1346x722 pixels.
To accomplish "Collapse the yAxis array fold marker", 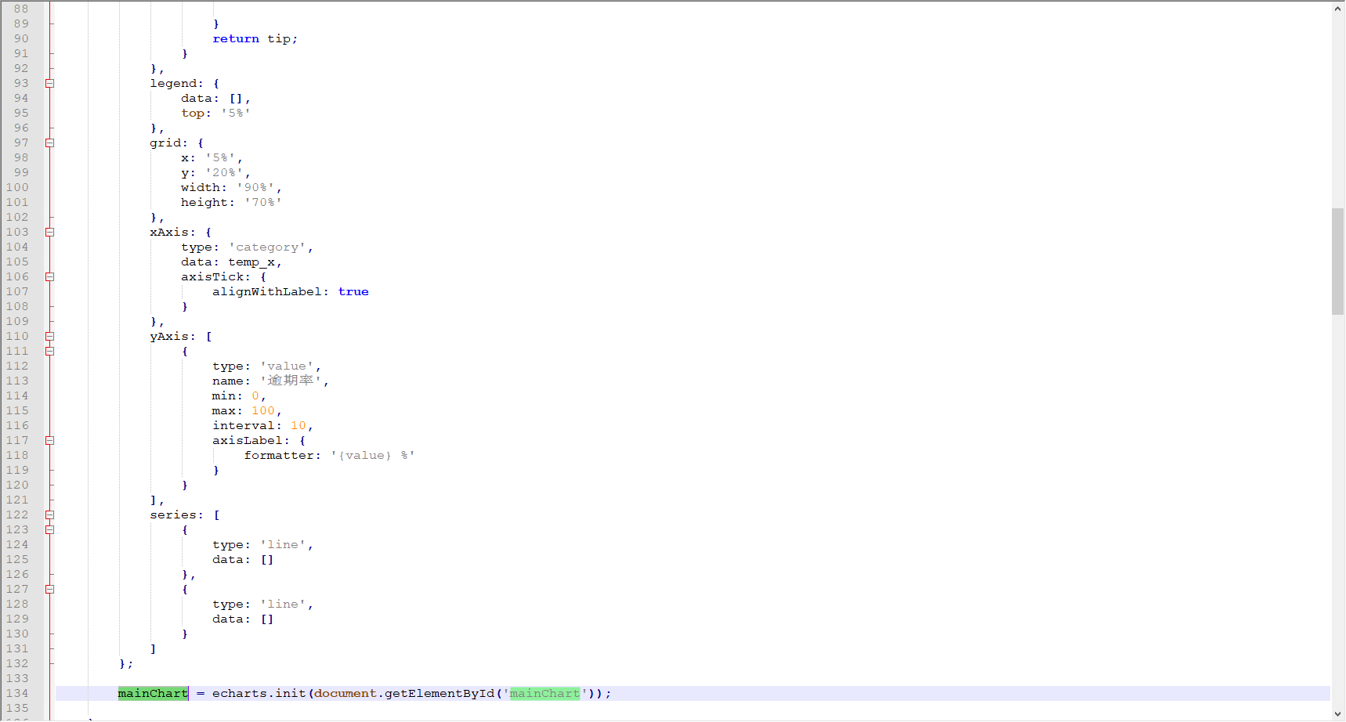I will [x=49, y=336].
